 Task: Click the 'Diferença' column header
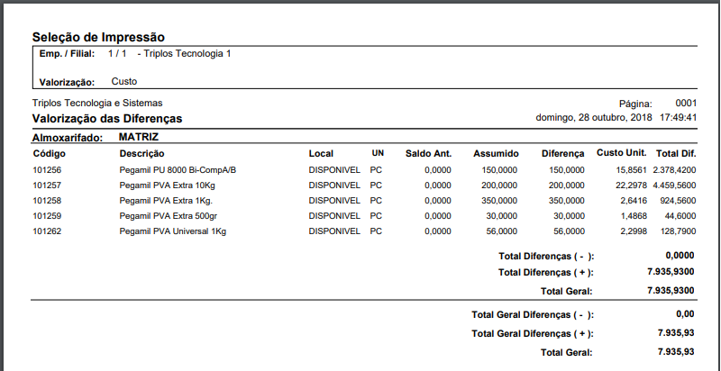tap(562, 153)
